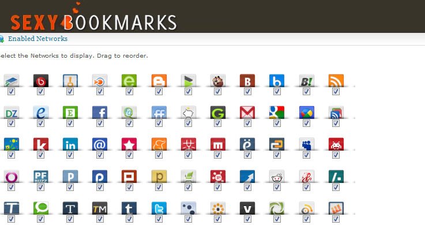Click the piggy bank icon
425x225 pixels.
pyautogui.click(x=189, y=112)
